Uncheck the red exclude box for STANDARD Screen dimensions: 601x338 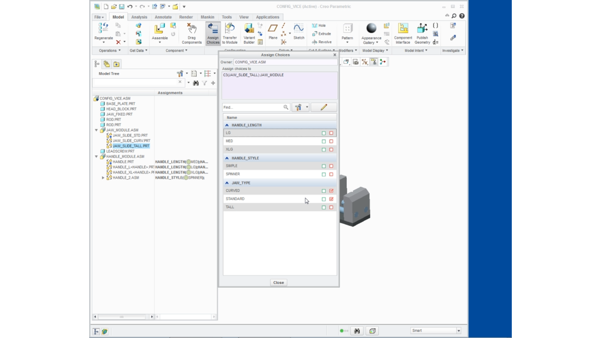point(331,199)
